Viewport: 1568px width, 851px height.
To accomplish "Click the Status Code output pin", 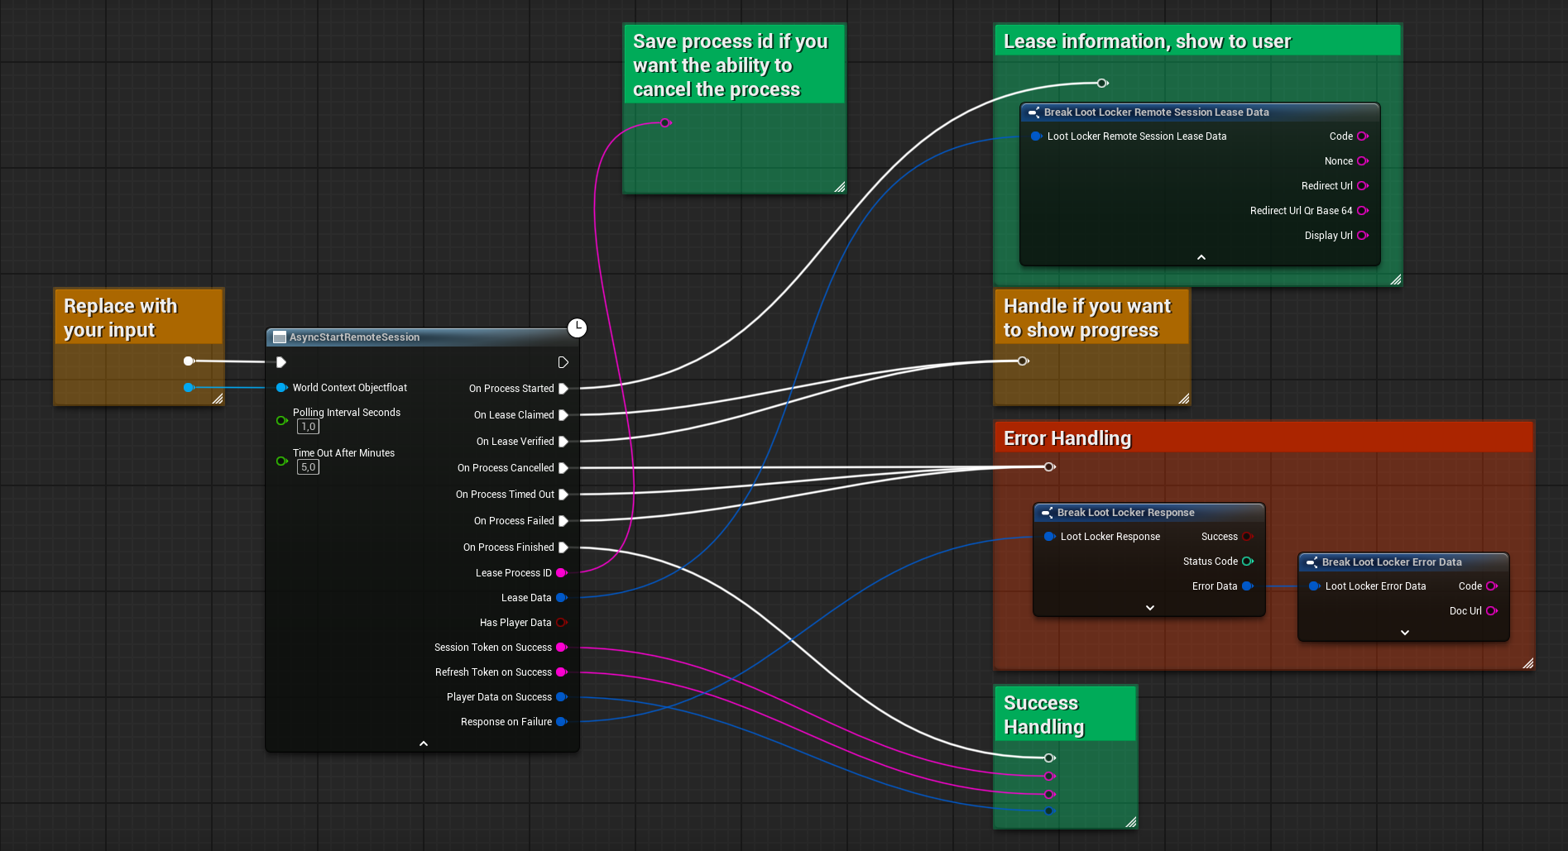I will pos(1248,562).
